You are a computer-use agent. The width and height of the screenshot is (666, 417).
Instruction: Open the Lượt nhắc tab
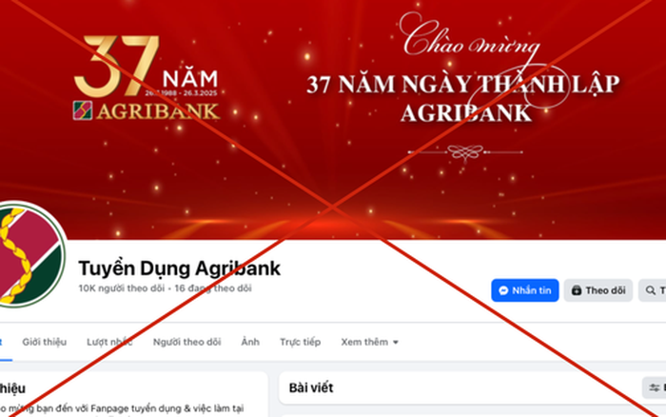109,342
